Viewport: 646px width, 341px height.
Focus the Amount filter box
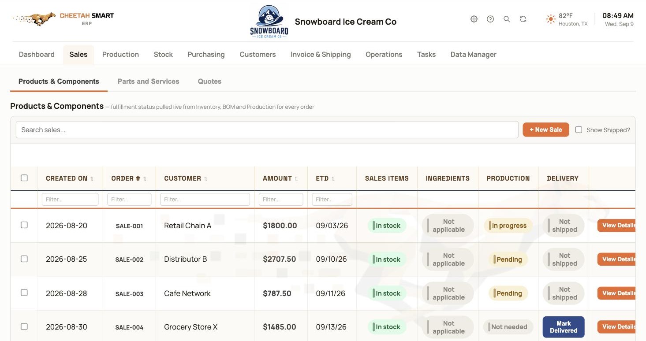[x=281, y=199]
